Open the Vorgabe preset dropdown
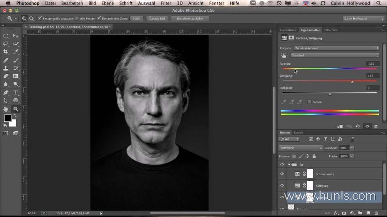 (x=337, y=48)
